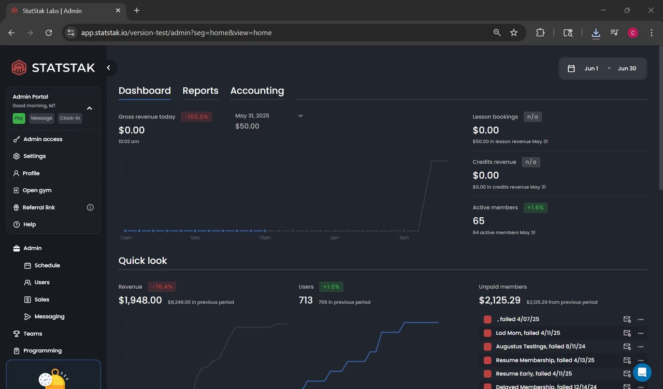The image size is (663, 389).
Task: Click the Profile person icon
Action: click(17, 173)
